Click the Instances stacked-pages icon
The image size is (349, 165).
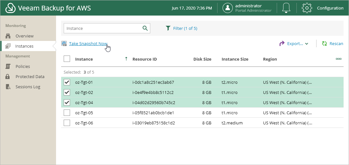pos(8,46)
